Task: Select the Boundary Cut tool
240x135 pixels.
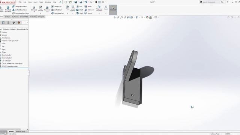Action: 57,13
